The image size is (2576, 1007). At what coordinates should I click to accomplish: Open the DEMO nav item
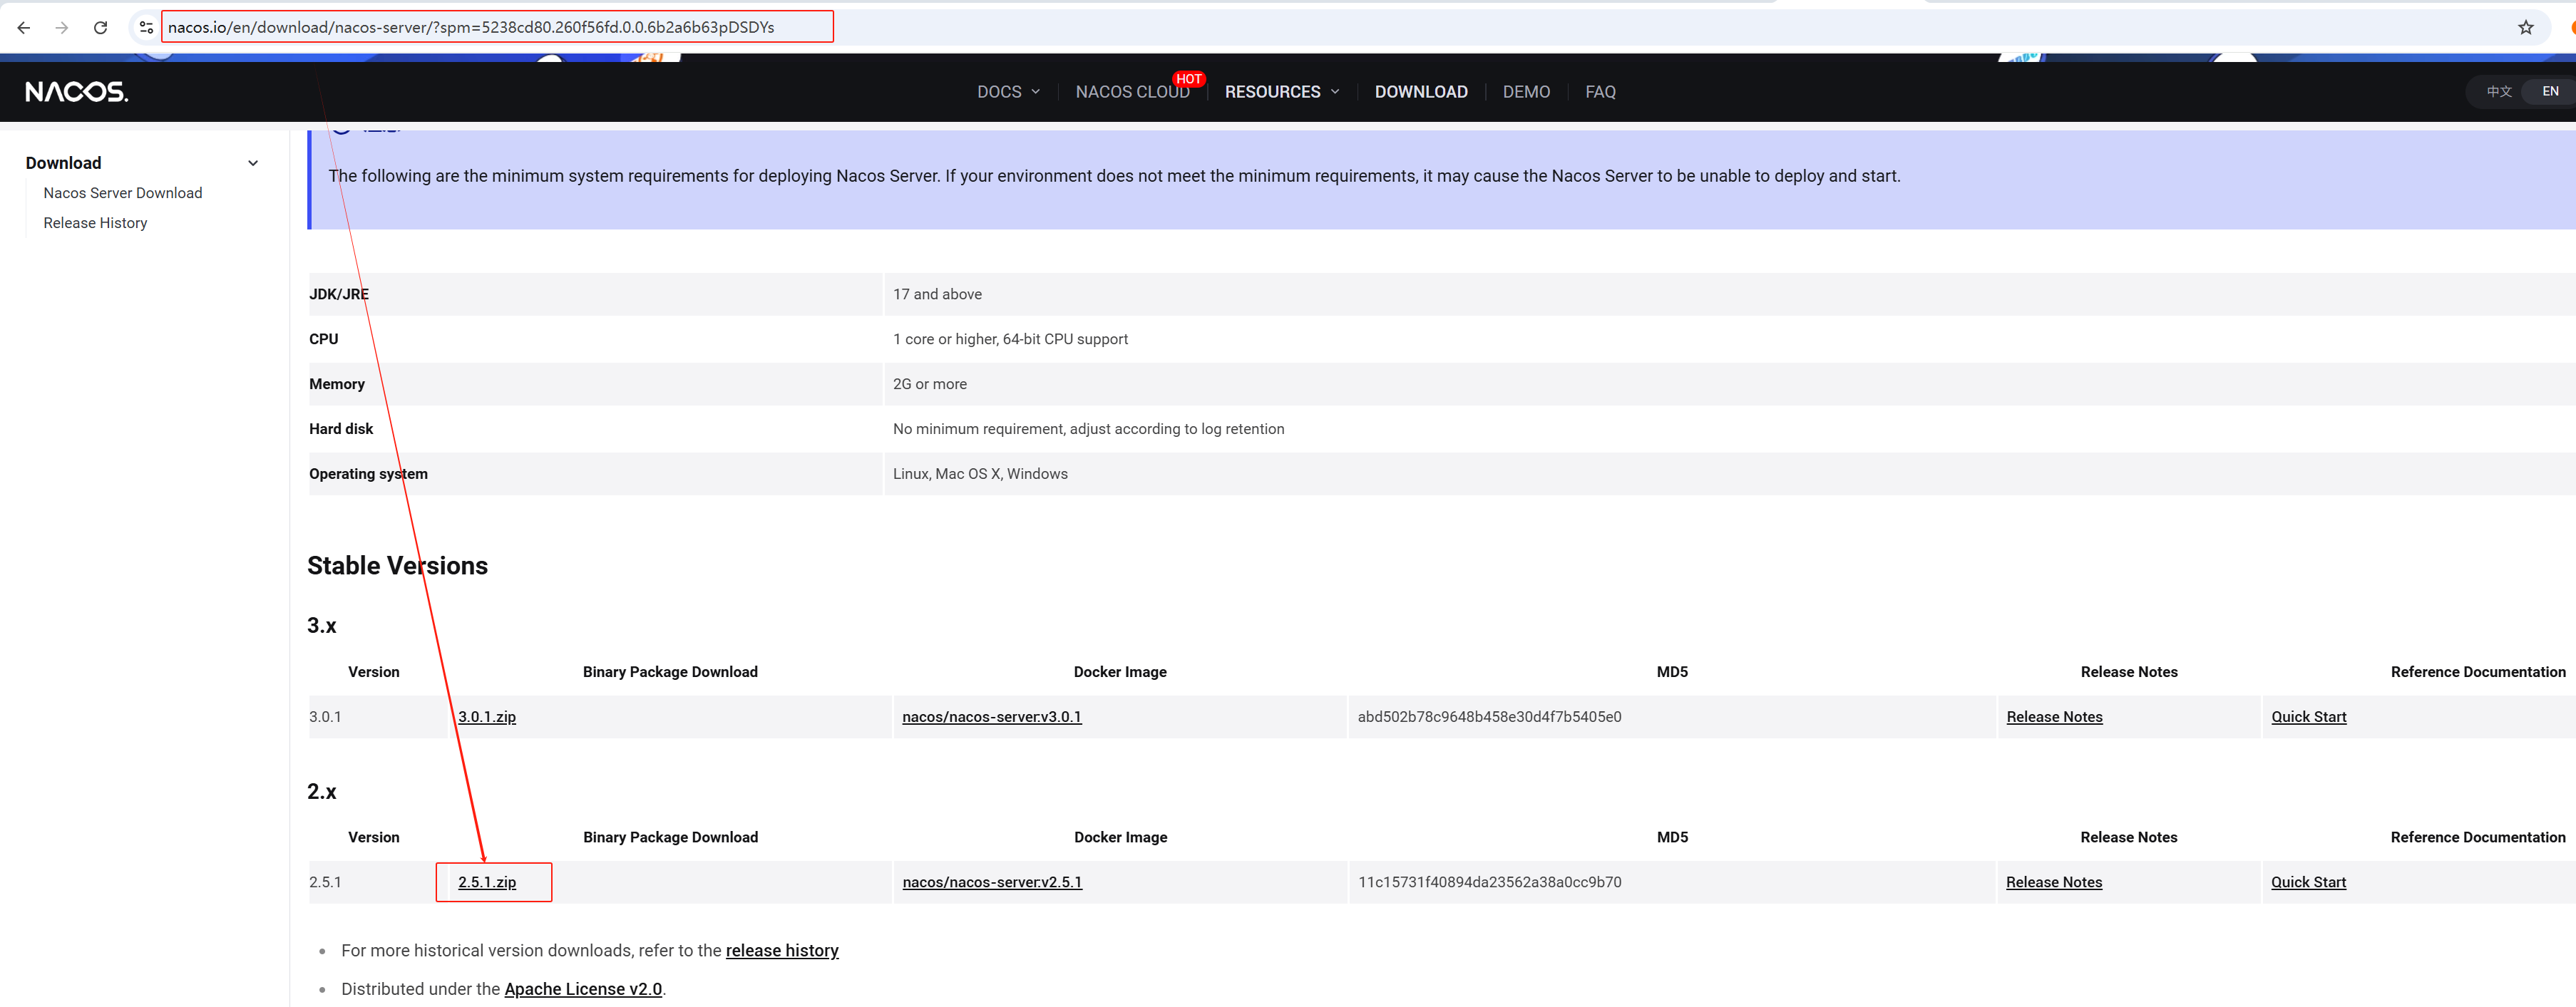(x=1526, y=91)
